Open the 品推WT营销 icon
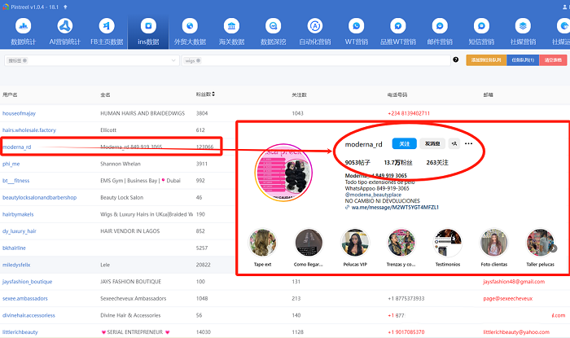The width and height of the screenshot is (570, 338). (398, 26)
